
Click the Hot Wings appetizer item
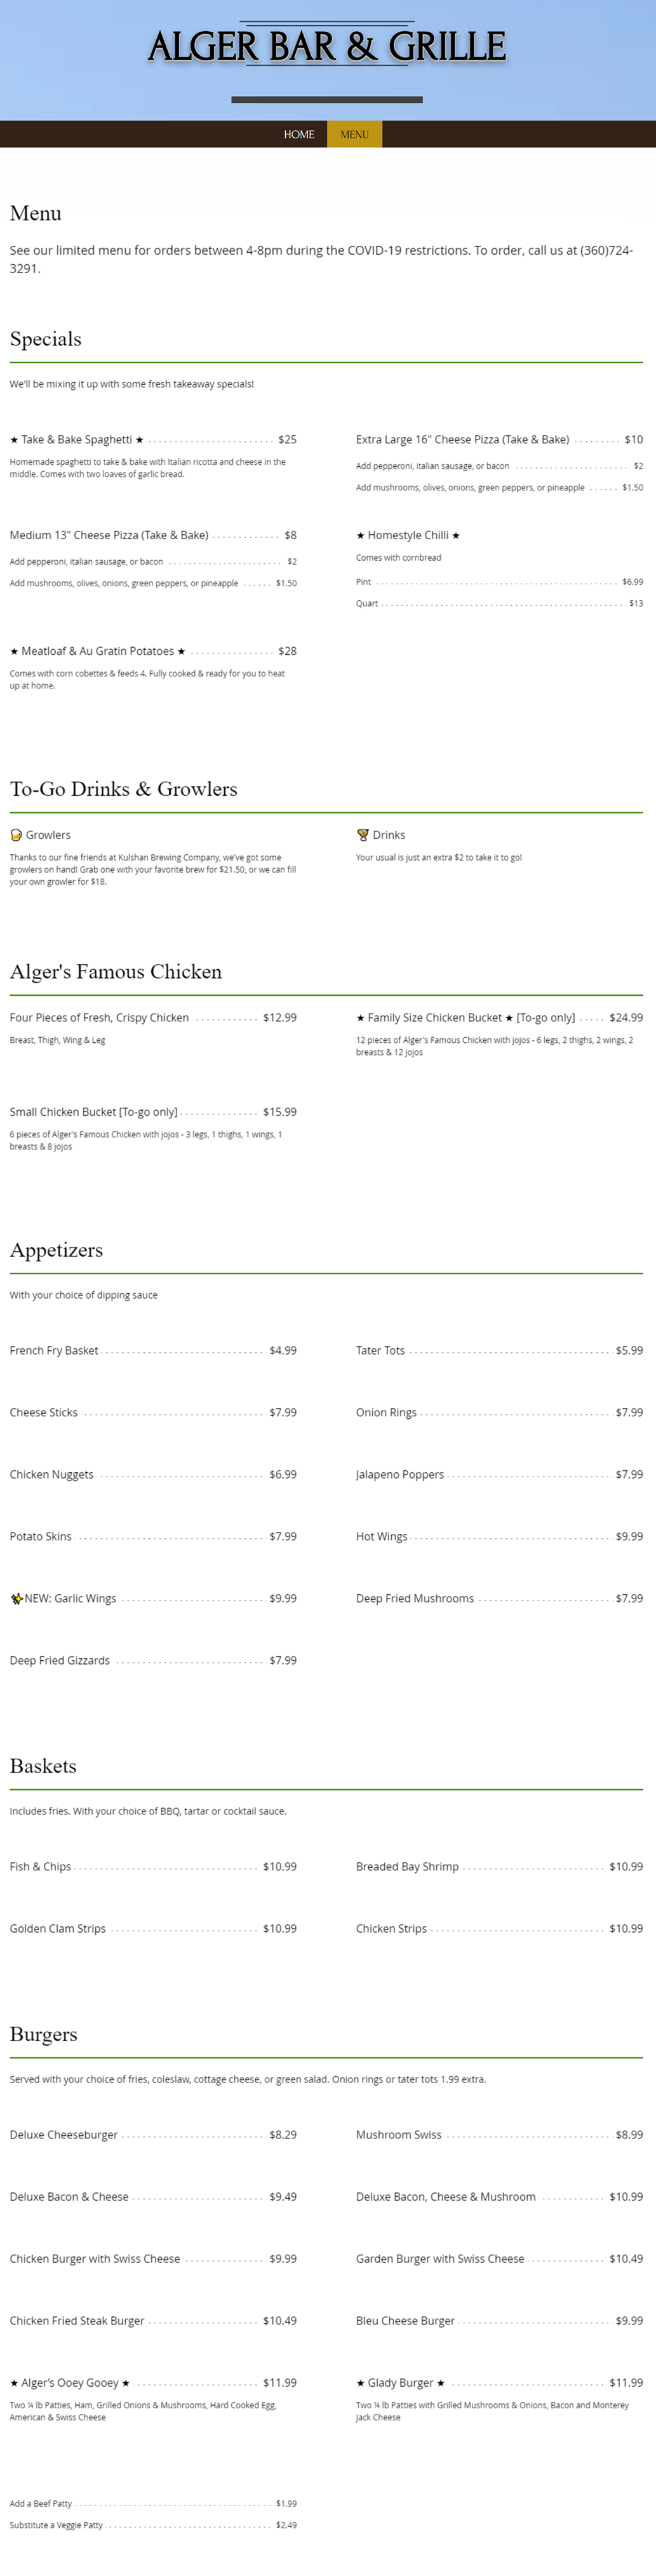pos(382,1536)
